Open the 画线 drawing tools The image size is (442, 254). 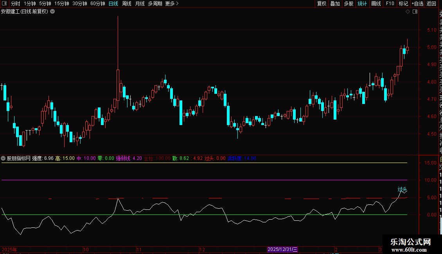376,4
